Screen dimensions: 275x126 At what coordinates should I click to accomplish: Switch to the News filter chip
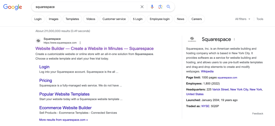coord(181,19)
